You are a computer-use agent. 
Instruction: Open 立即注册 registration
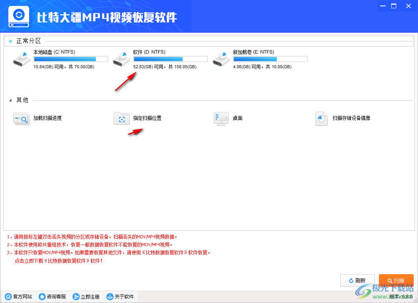(90, 297)
